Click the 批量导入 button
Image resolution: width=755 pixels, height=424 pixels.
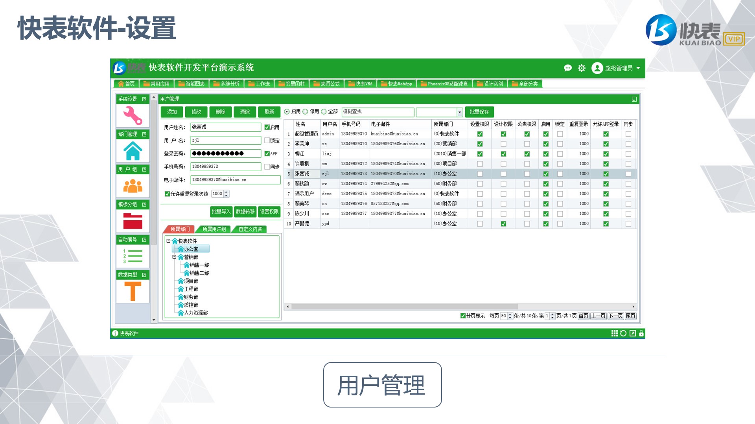(x=221, y=212)
